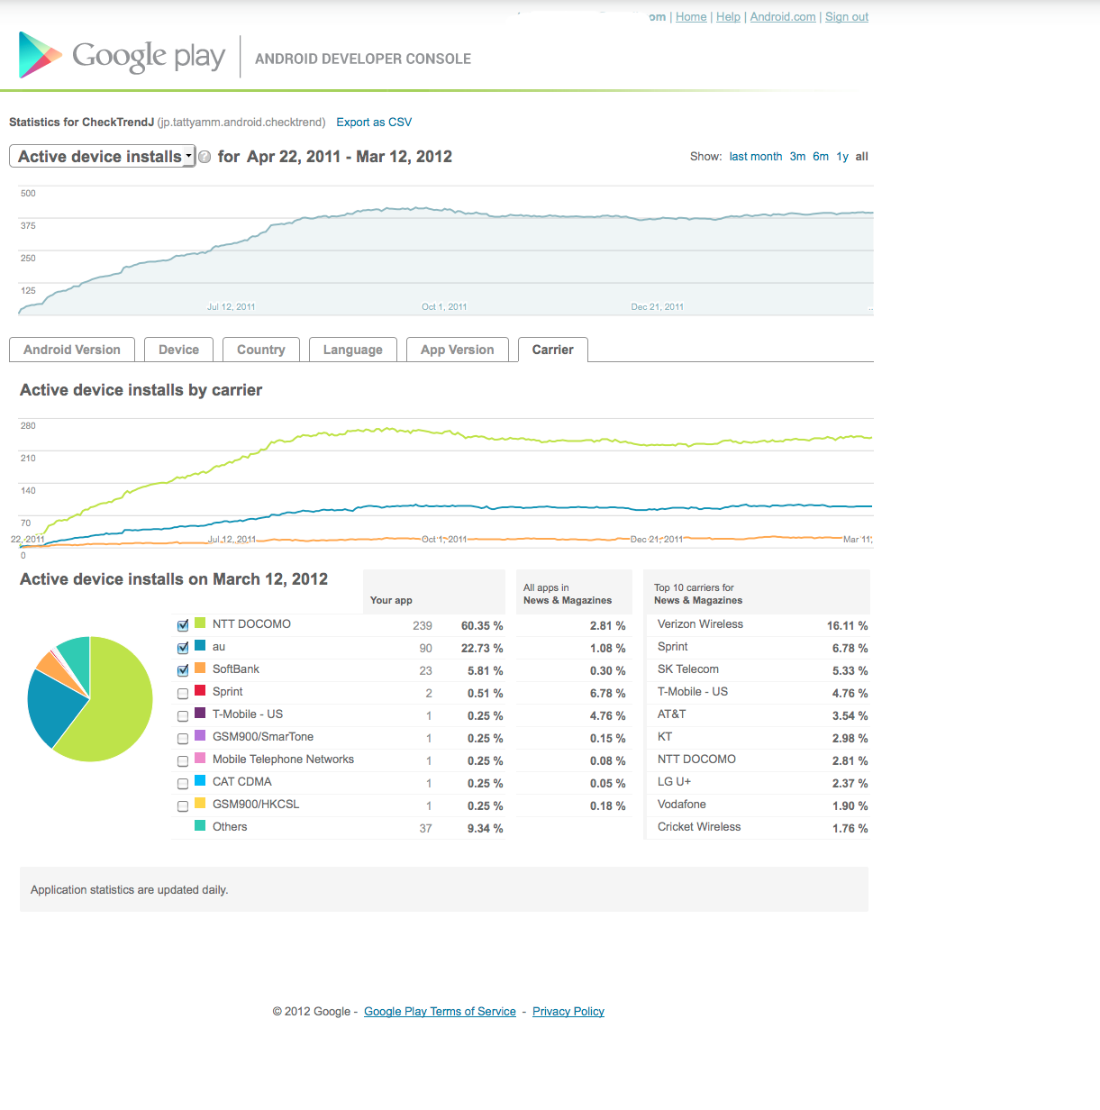Click Export as CSV link

[x=374, y=123]
